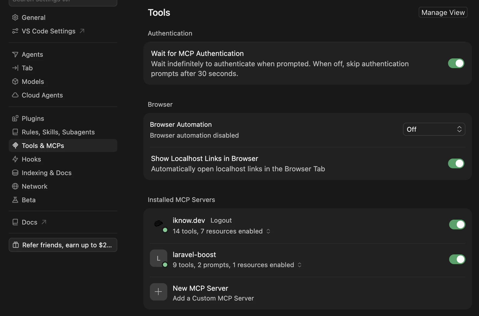The image size is (479, 316).
Task: Disable the iknow.dev MCP server toggle
Action: (457, 225)
